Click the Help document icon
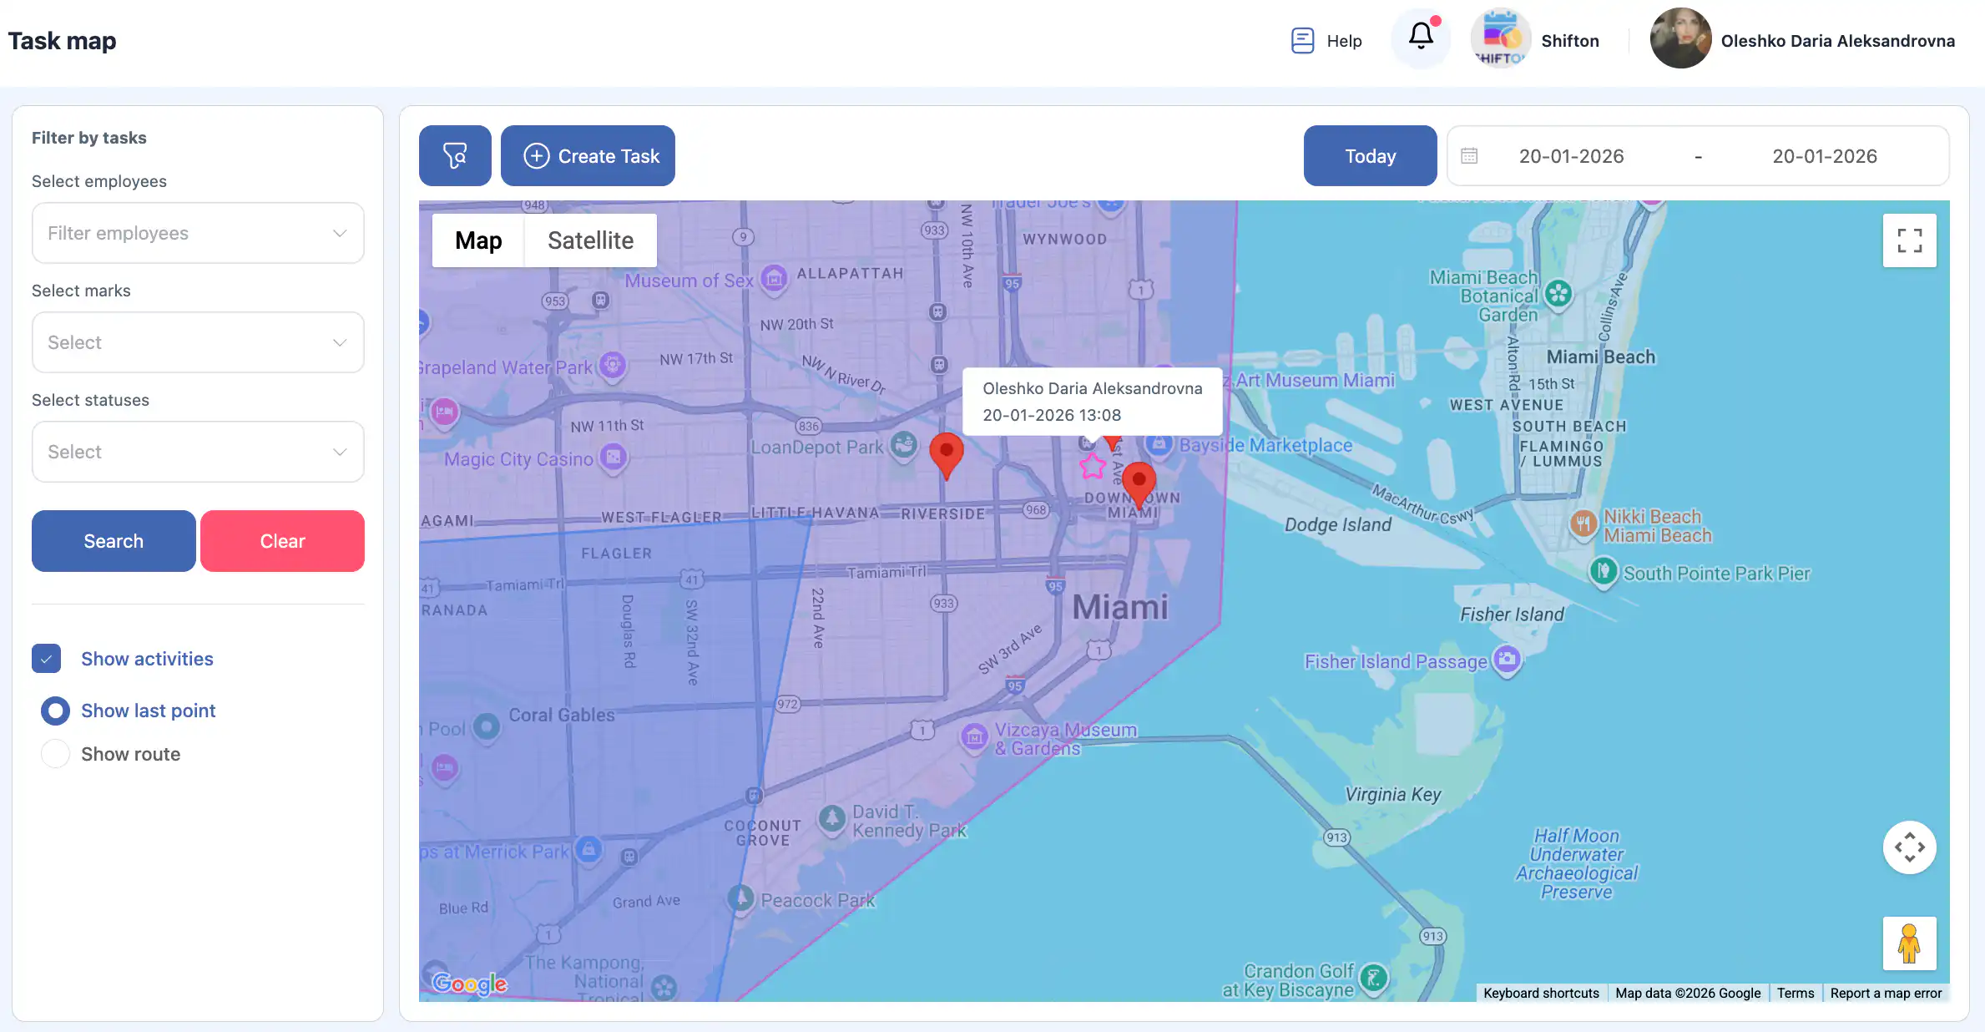The image size is (1985, 1032). click(1302, 40)
